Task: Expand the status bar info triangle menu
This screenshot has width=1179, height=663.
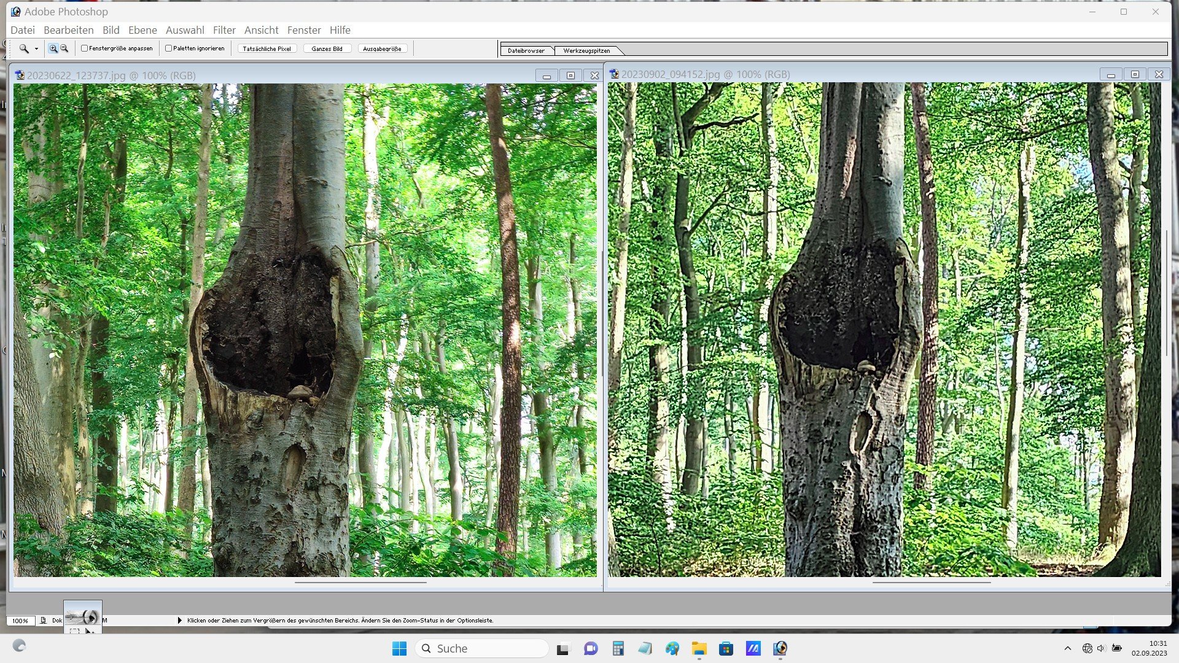Action: tap(180, 621)
